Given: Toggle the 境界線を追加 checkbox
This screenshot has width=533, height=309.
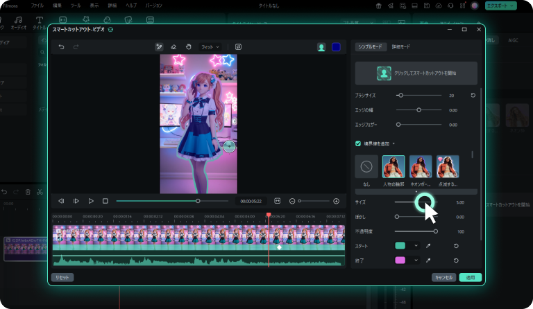Looking at the screenshot, I should coord(357,143).
